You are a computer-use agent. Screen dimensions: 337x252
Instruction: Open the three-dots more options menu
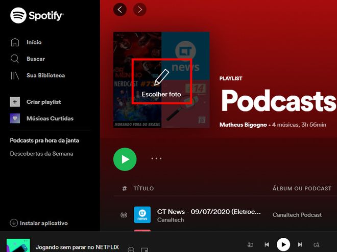pyautogui.click(x=156, y=158)
